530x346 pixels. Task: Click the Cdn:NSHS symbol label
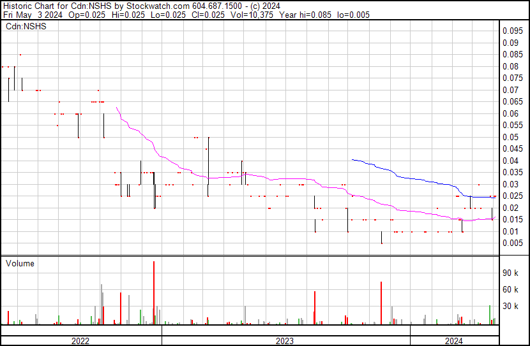(26, 26)
